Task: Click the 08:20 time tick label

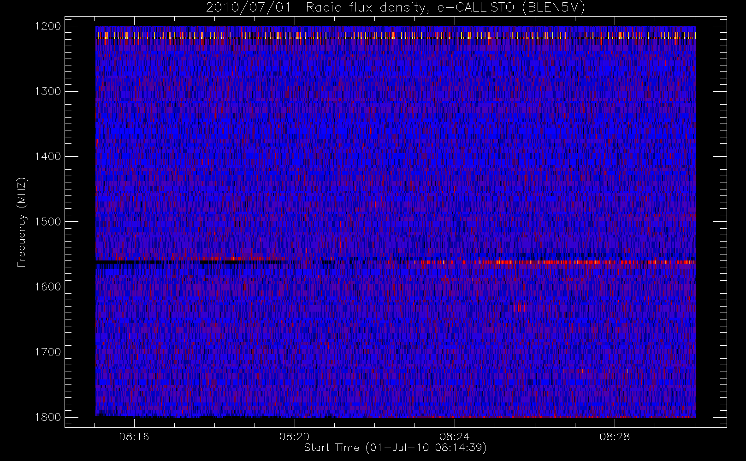Action: [295, 437]
